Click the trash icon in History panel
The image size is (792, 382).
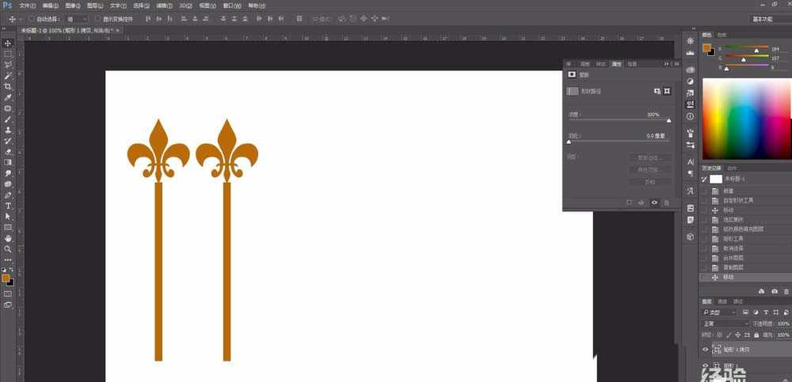click(x=786, y=291)
